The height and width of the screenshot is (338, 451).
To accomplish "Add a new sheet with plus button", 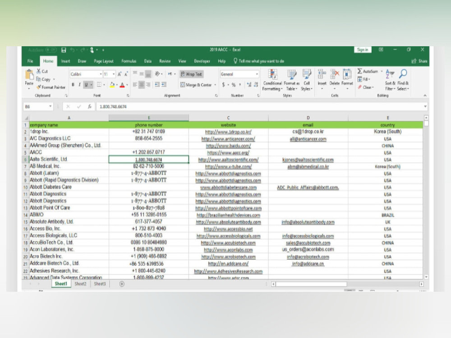I will click(122, 284).
